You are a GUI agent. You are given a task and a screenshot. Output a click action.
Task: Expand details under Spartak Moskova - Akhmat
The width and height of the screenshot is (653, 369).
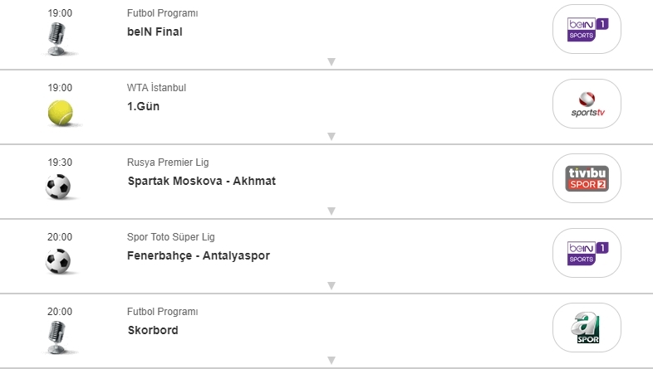pos(331,211)
